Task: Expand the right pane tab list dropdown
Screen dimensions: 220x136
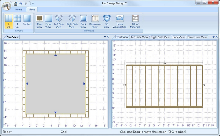Action: 213,37
